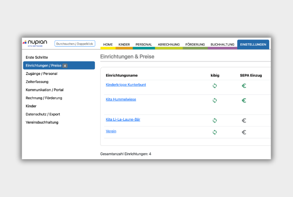Open the Verein link
The height and width of the screenshot is (197, 293).
tap(111, 131)
